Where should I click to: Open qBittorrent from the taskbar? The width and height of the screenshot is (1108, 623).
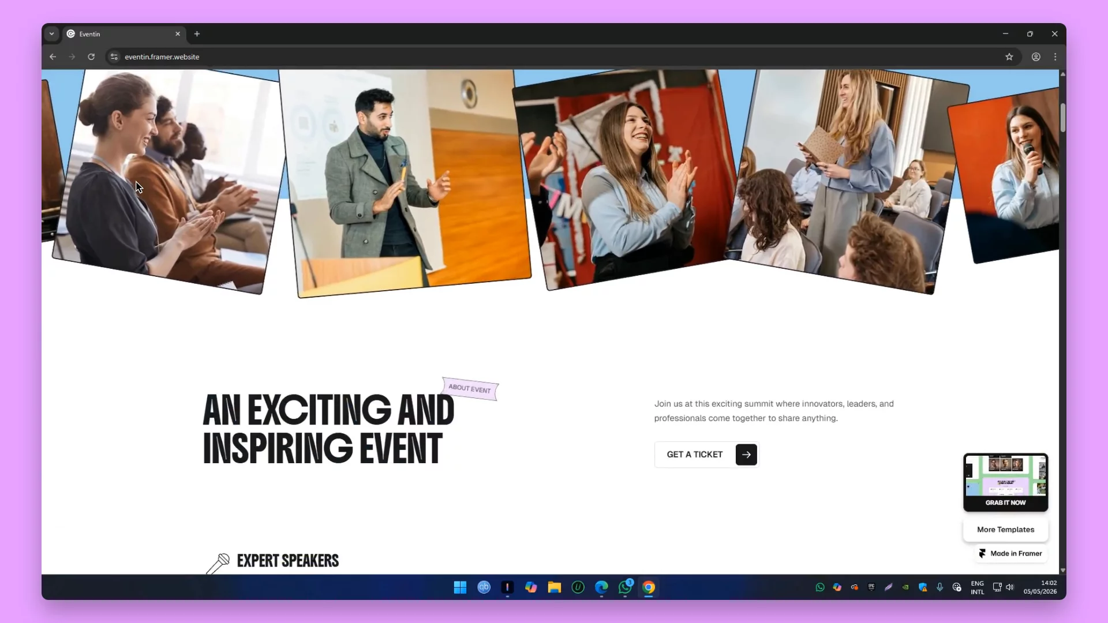pos(484,587)
